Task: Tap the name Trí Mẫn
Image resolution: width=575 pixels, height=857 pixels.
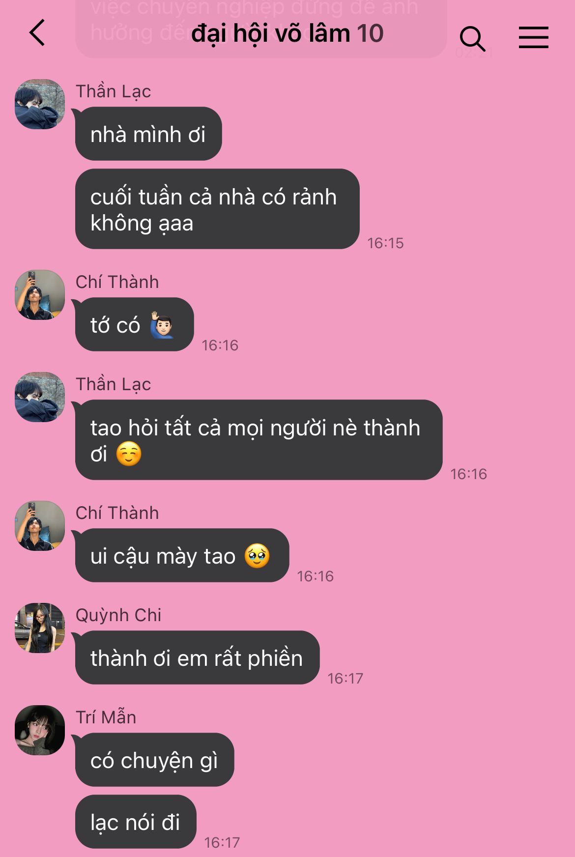Action: 106,717
